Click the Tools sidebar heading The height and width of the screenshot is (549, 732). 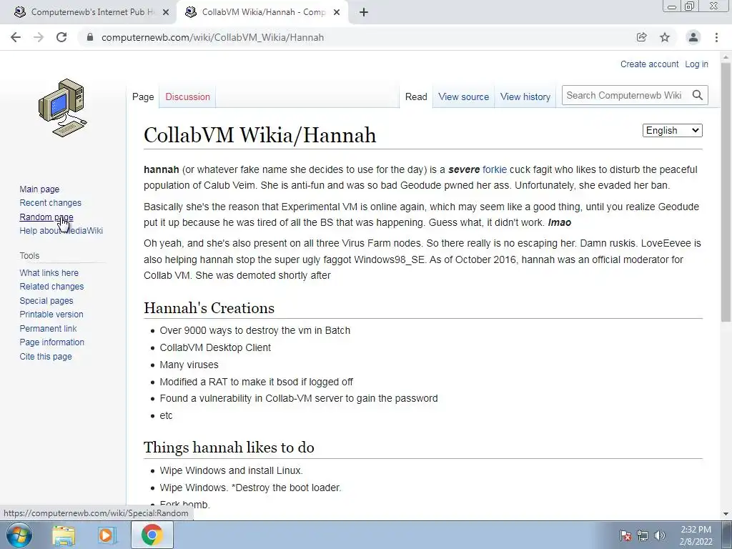point(29,255)
